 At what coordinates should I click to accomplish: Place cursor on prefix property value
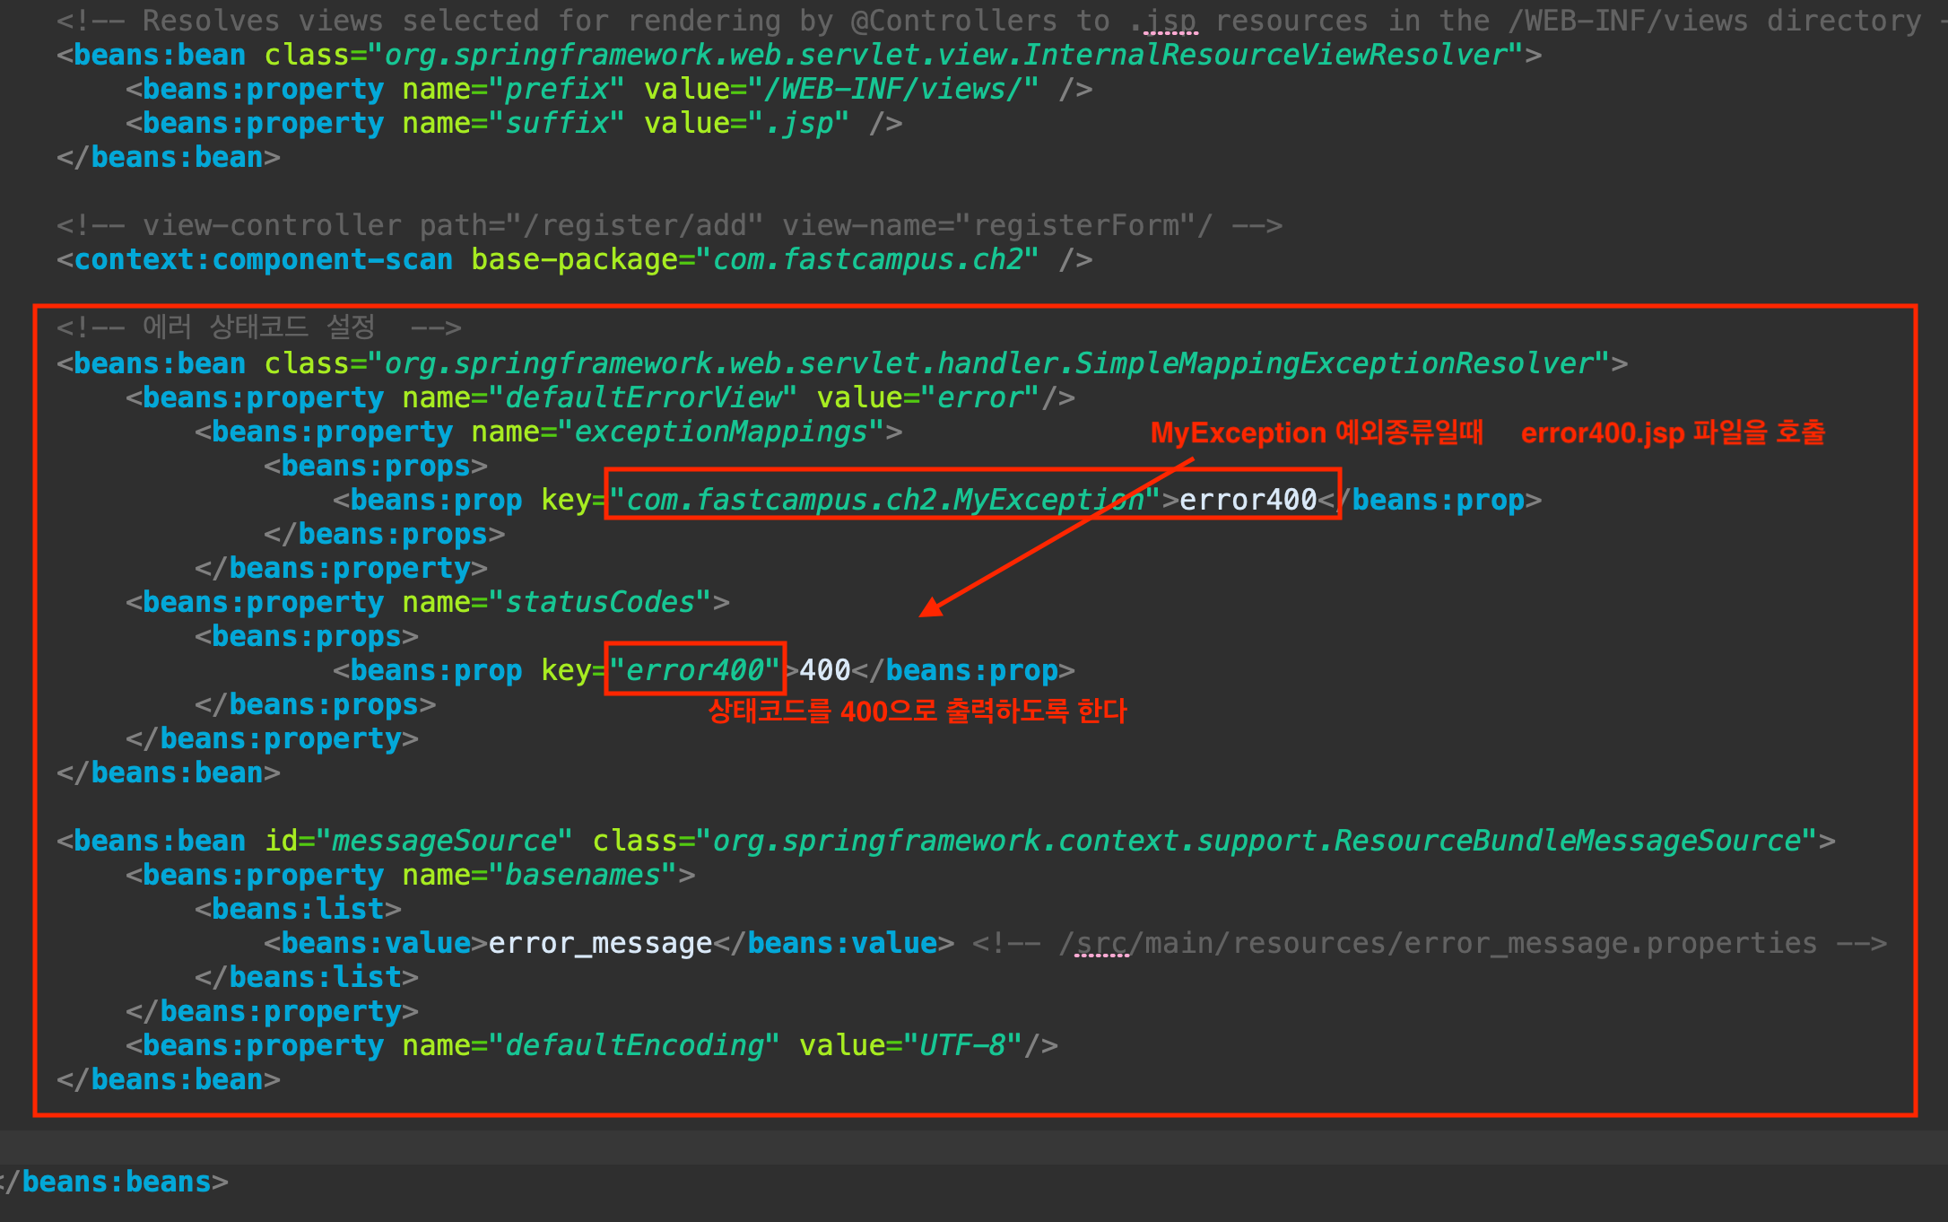click(x=900, y=90)
